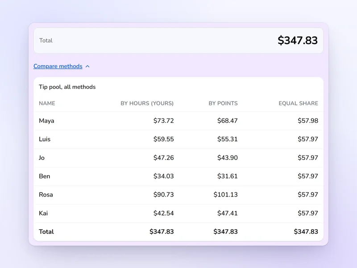Select Rosa's equal share $57.97
Viewport: 357px width, 268px height.
[308, 195]
